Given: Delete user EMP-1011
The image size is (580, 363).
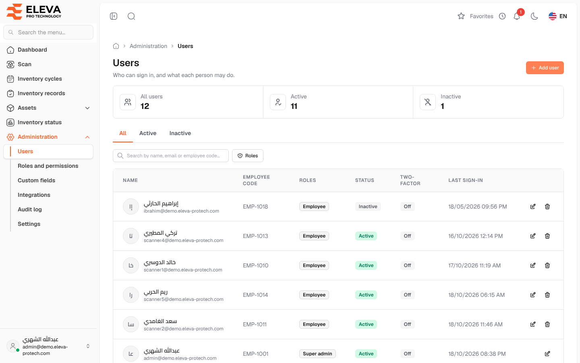Looking at the screenshot, I should point(547,324).
